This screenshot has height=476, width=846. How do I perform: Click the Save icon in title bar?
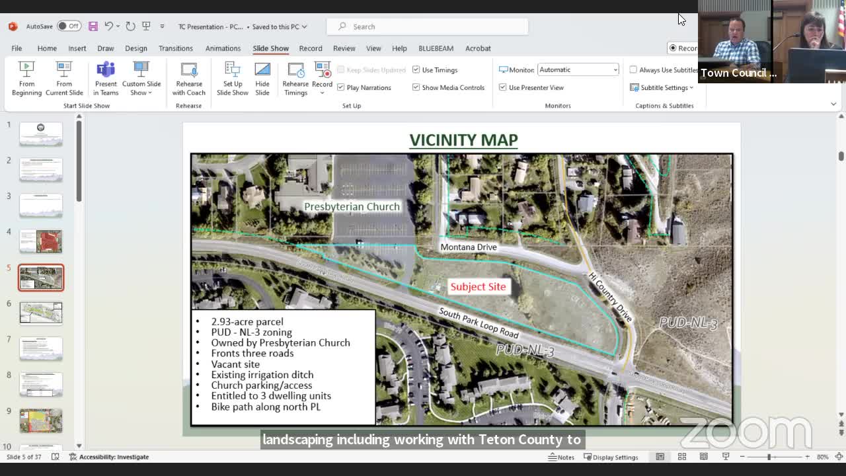pos(93,26)
